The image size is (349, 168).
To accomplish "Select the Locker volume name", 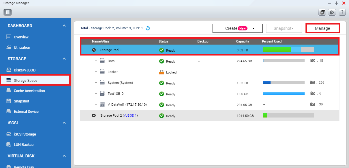I will coord(112,72).
